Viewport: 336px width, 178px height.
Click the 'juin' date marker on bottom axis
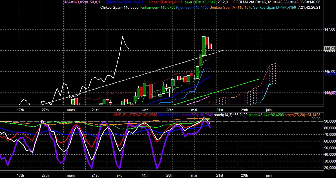[269, 175]
